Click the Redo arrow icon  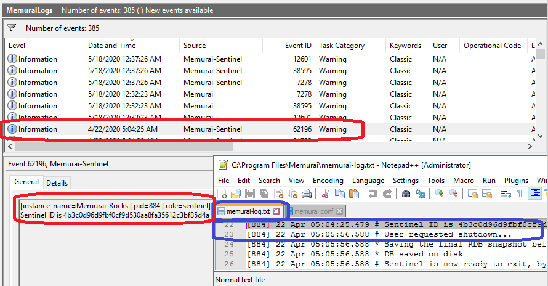tap(387, 194)
